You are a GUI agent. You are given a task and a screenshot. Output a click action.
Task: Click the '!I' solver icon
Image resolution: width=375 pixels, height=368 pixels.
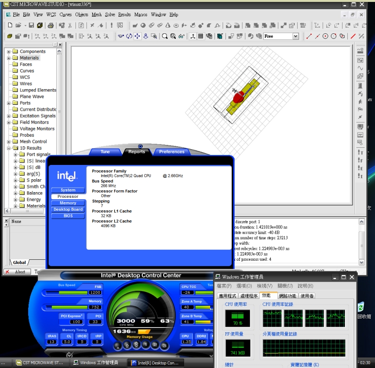click(x=360, y=176)
